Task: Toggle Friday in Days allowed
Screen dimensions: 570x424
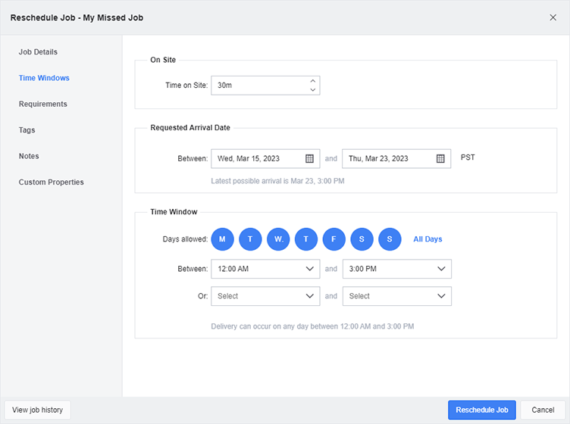Action: 334,239
